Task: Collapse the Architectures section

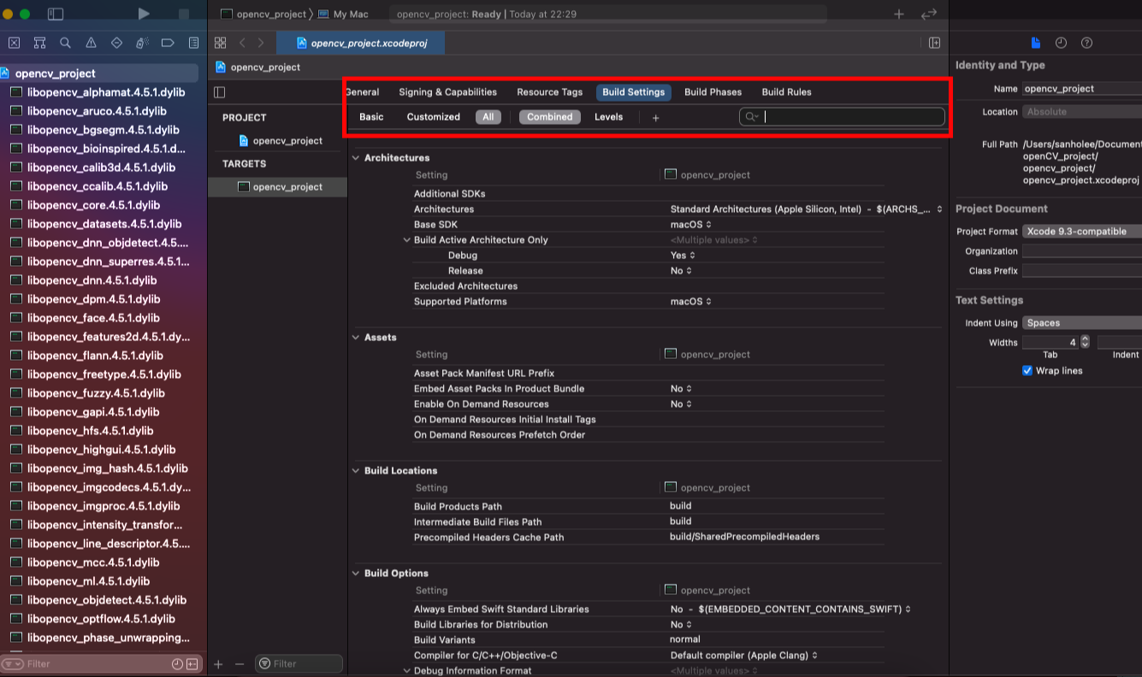Action: click(x=356, y=158)
